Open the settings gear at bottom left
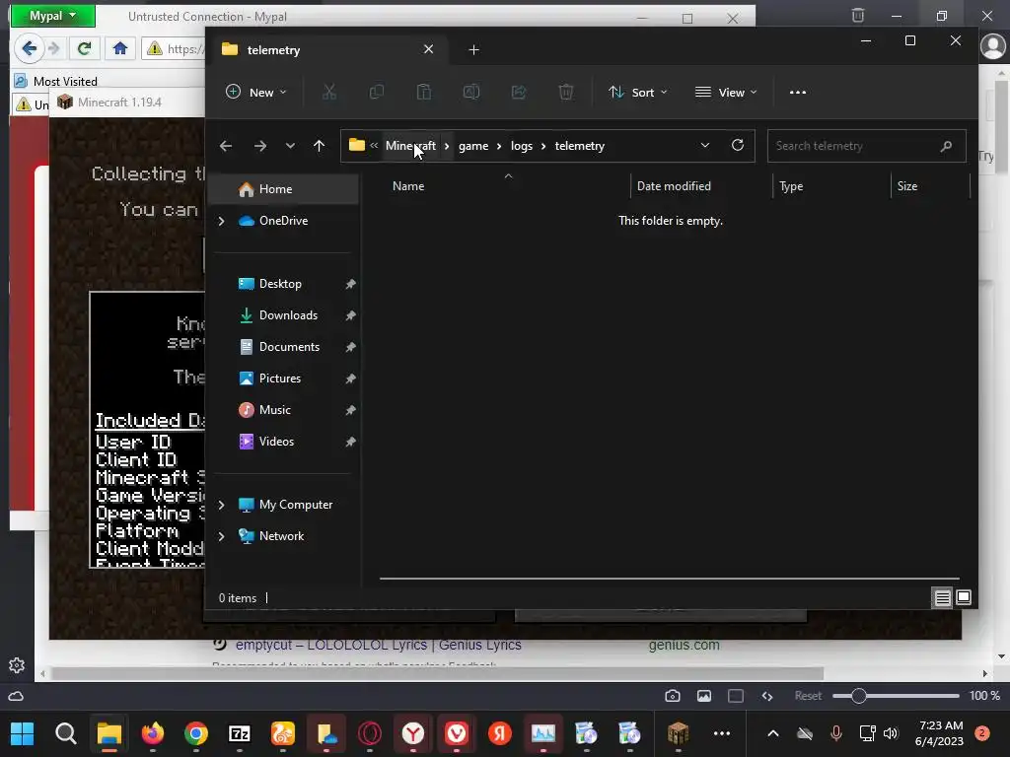Screen dimensions: 1010x757 tap(17, 665)
